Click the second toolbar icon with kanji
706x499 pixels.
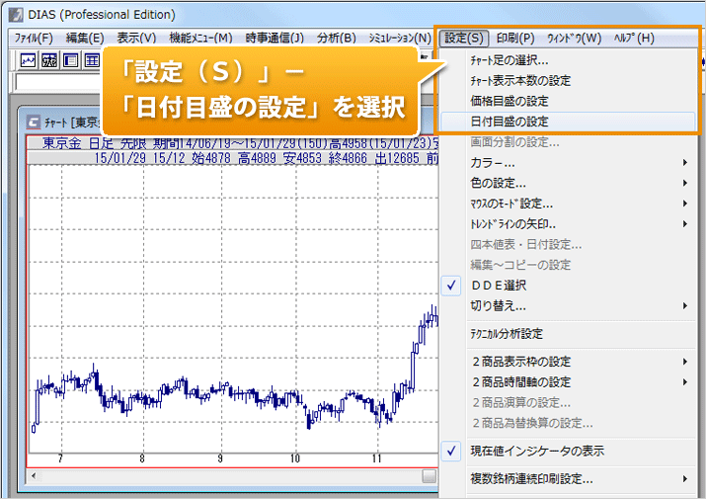[48, 61]
